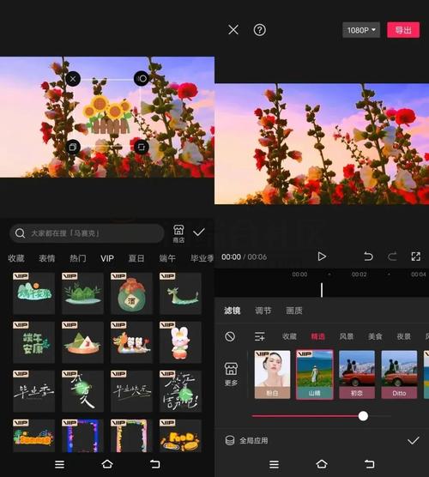Tap the red 导出 export button
The width and height of the screenshot is (429, 477).
point(403,30)
